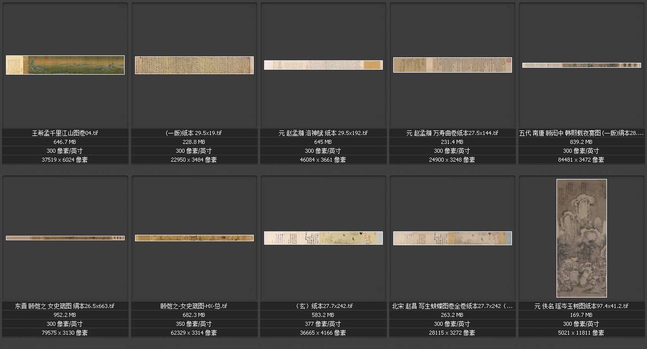Screen dimensions: 647x349
Task: Click the 5021 x 11811 像素 dimensions field
Action: [x=581, y=333]
